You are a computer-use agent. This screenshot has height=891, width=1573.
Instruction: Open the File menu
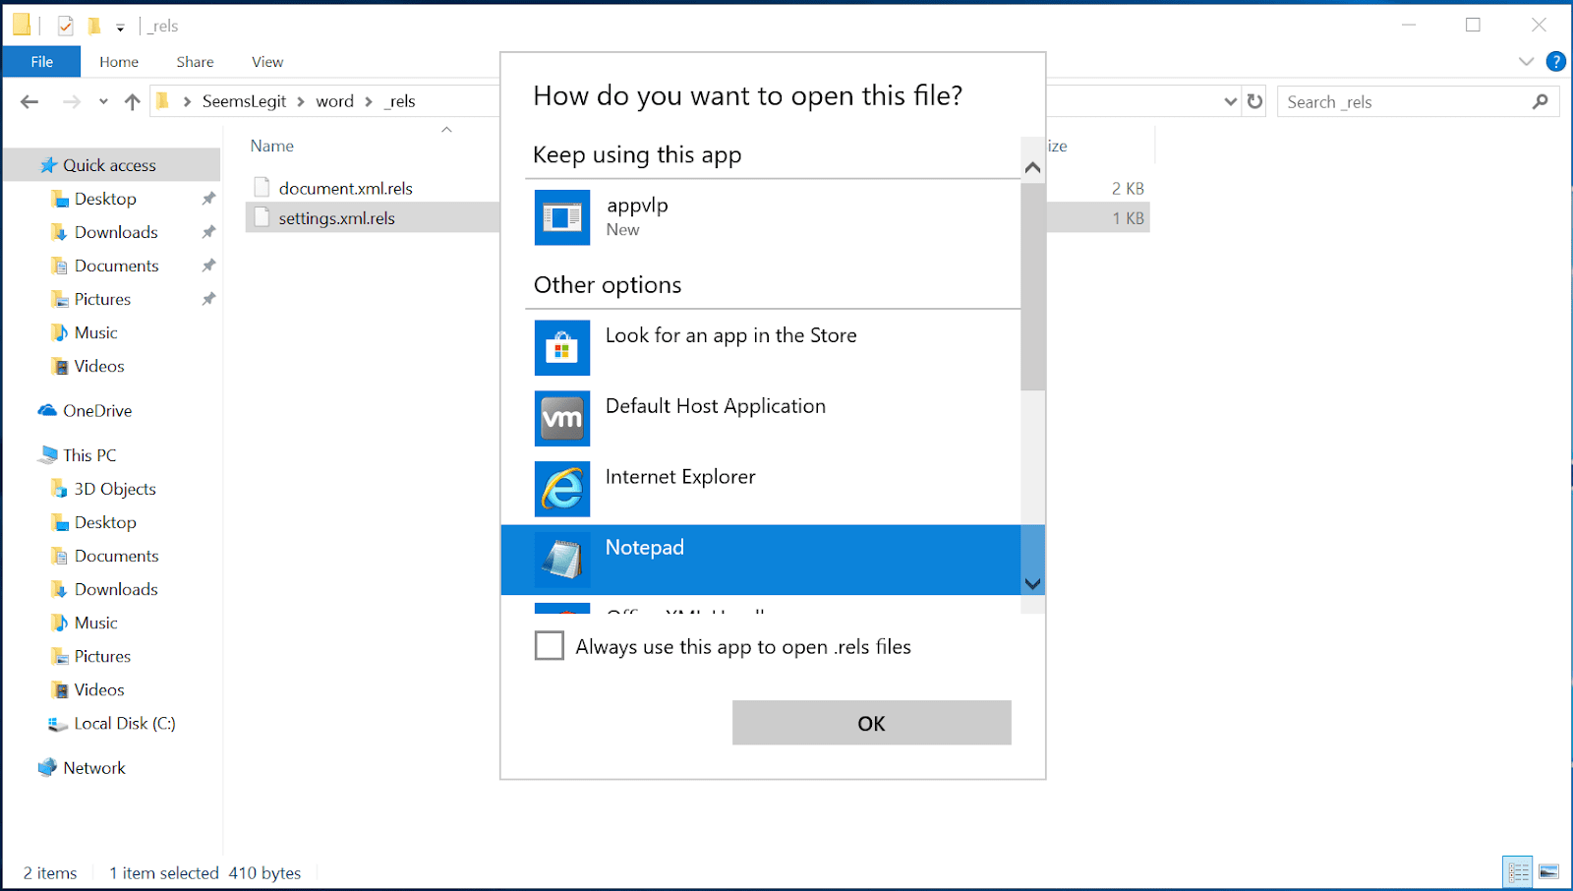click(x=41, y=61)
